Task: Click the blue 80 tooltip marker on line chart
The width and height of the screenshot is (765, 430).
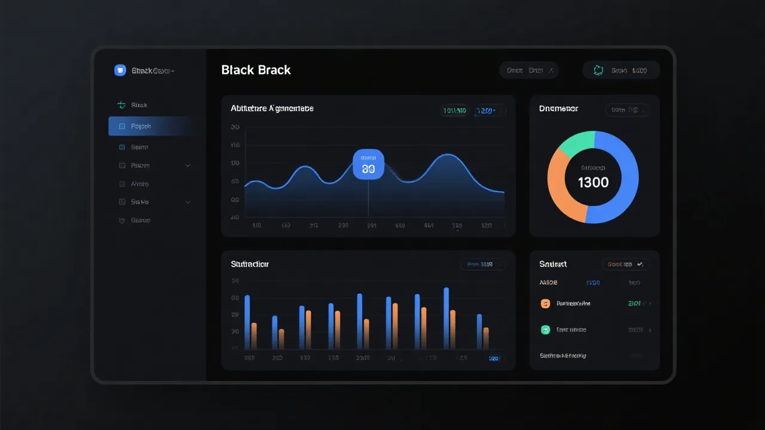Action: (x=368, y=165)
